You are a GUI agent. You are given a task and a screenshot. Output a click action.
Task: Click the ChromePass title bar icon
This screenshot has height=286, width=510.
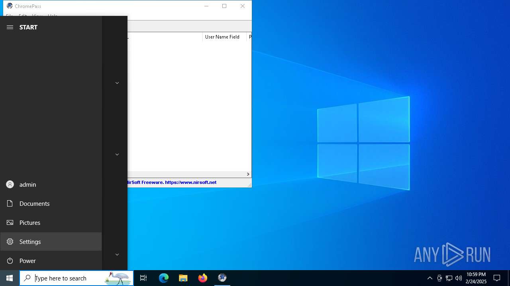pyautogui.click(x=10, y=6)
